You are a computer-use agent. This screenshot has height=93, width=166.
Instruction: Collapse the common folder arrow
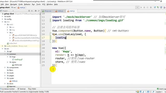click(5, 54)
